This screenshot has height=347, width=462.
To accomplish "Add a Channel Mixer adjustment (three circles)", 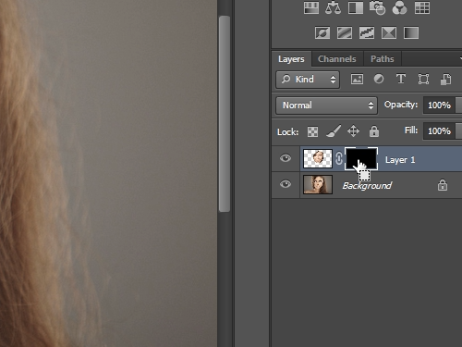I will pyautogui.click(x=399, y=7).
